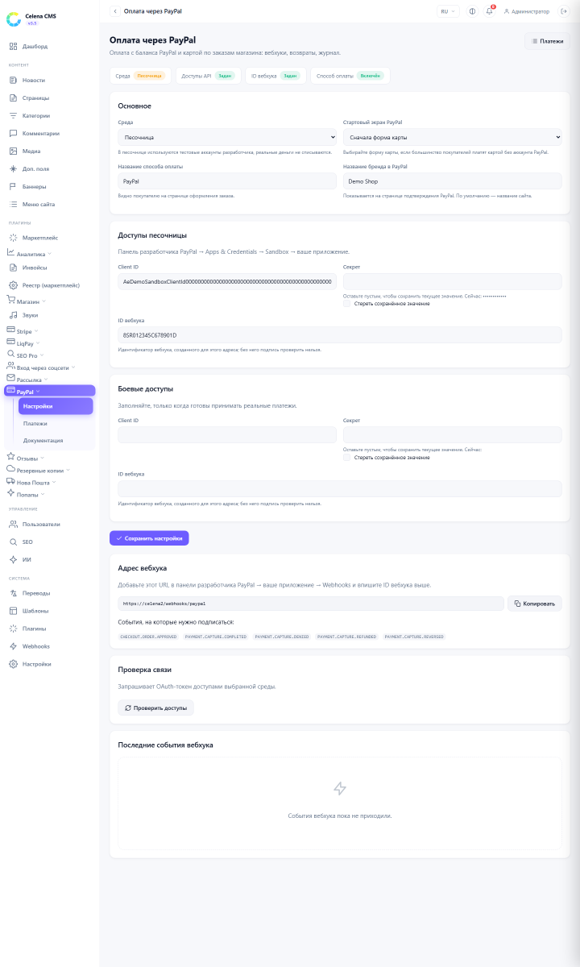Viewport: 580px width, 967px height.
Task: Open Маркетплейс plugin icon
Action: click(x=13, y=238)
